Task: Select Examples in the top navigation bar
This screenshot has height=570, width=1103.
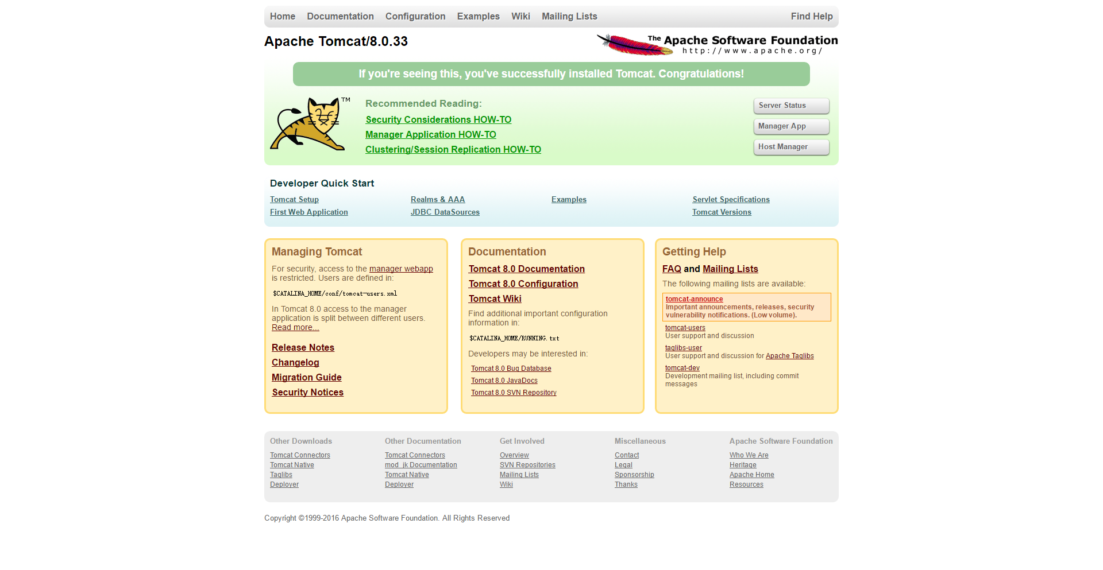Action: tap(479, 17)
